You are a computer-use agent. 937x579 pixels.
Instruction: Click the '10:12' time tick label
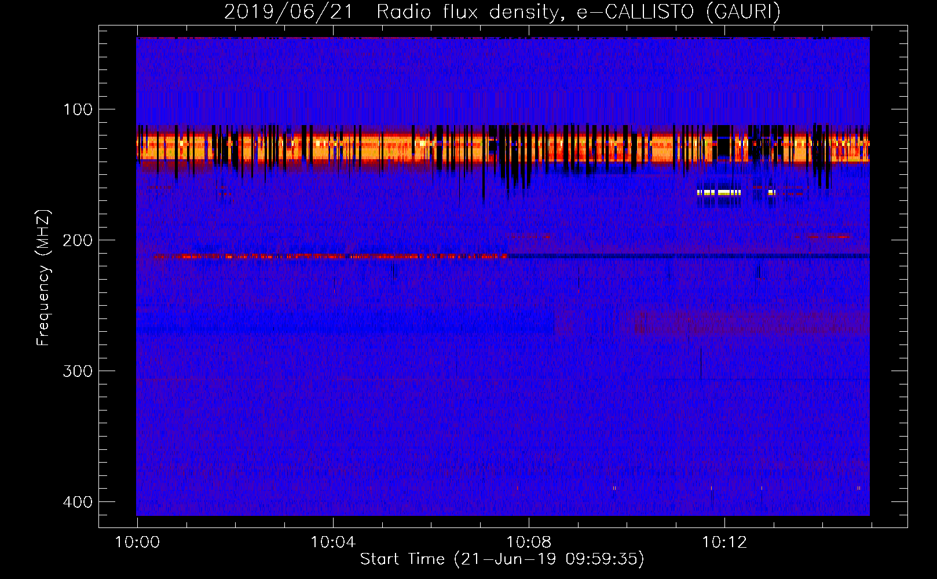click(x=724, y=542)
